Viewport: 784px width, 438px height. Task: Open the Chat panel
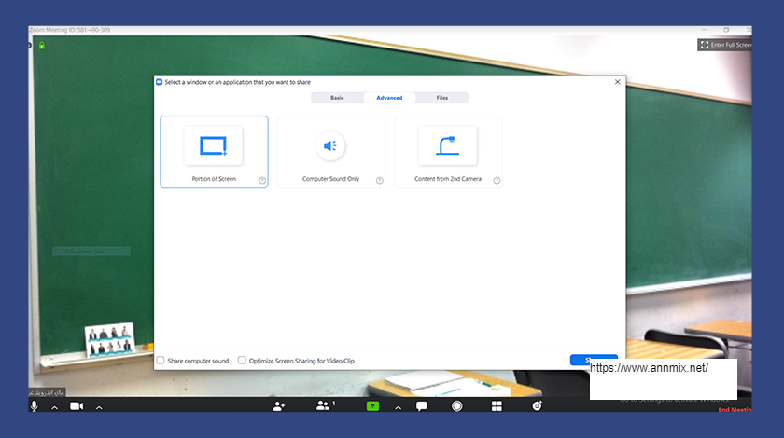pos(422,406)
